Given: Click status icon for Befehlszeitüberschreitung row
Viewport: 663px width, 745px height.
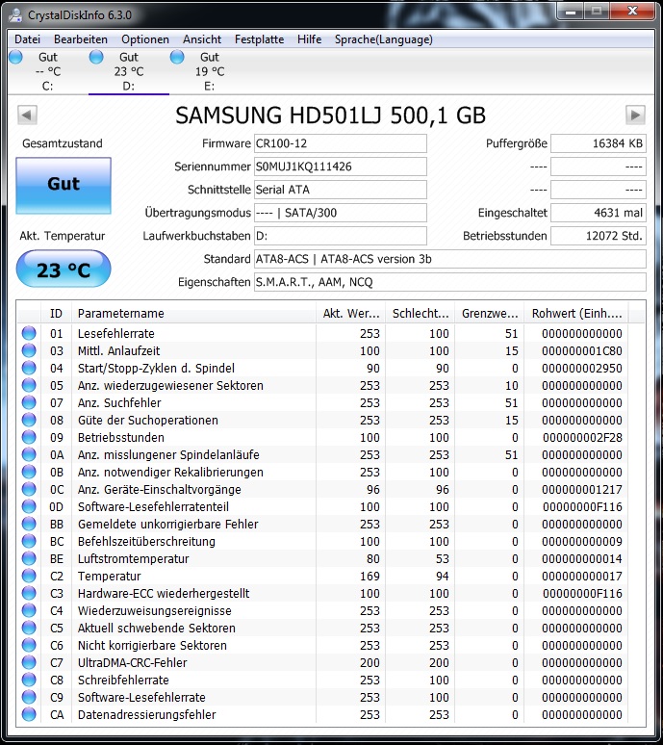Looking at the screenshot, I should point(29,541).
